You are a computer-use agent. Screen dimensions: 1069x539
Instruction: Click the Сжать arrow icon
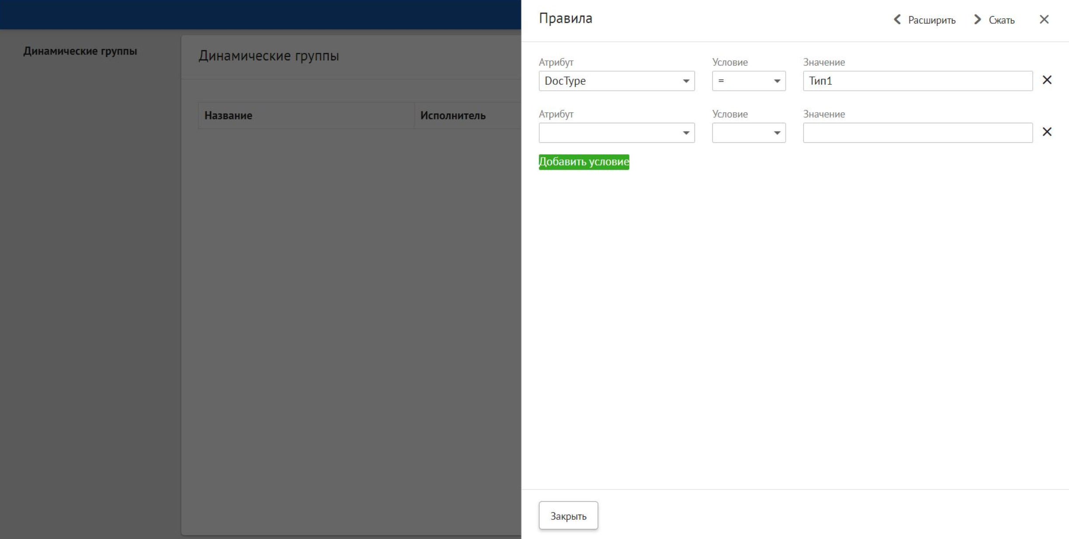(977, 20)
